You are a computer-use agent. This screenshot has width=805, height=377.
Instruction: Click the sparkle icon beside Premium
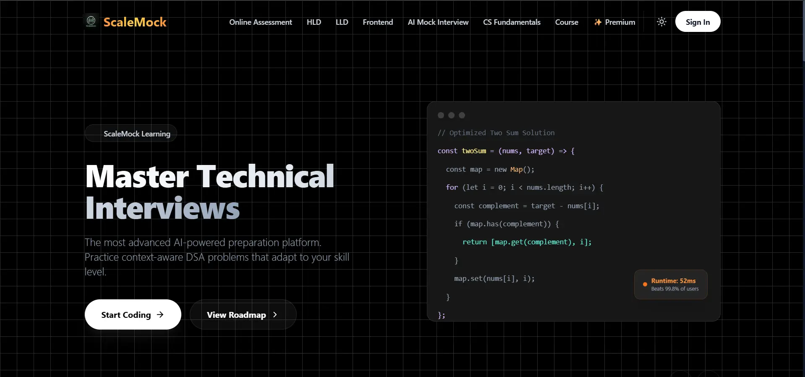598,22
